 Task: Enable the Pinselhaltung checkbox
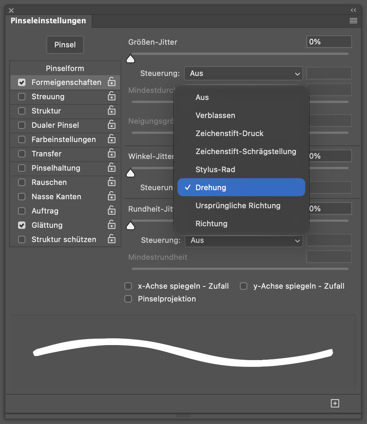tap(22, 168)
